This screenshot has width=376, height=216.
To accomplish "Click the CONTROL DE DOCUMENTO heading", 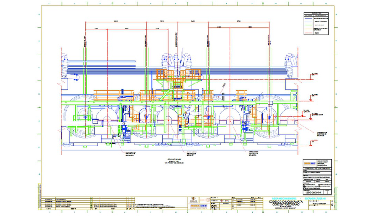I will tap(317, 168).
